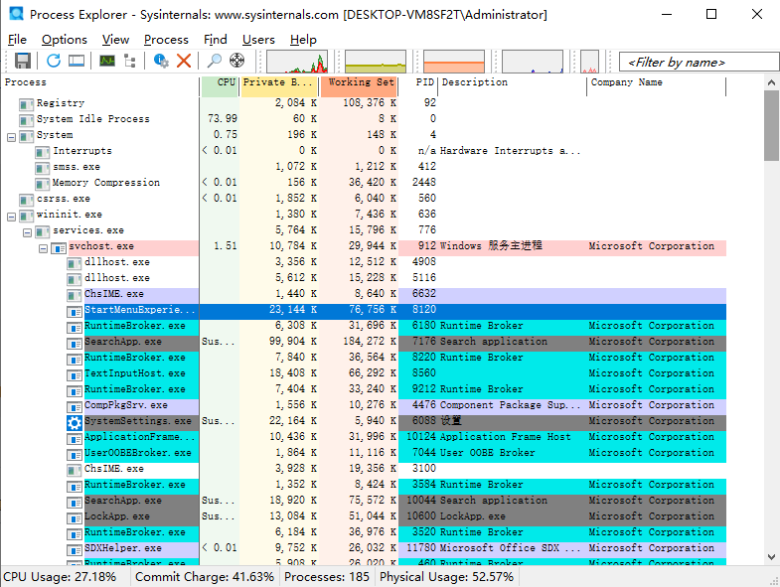The width and height of the screenshot is (780, 587).
Task: Open the Find menu
Action: 216,40
